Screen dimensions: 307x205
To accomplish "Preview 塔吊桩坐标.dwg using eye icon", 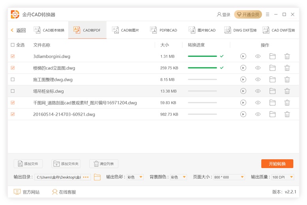I will click(258, 91).
